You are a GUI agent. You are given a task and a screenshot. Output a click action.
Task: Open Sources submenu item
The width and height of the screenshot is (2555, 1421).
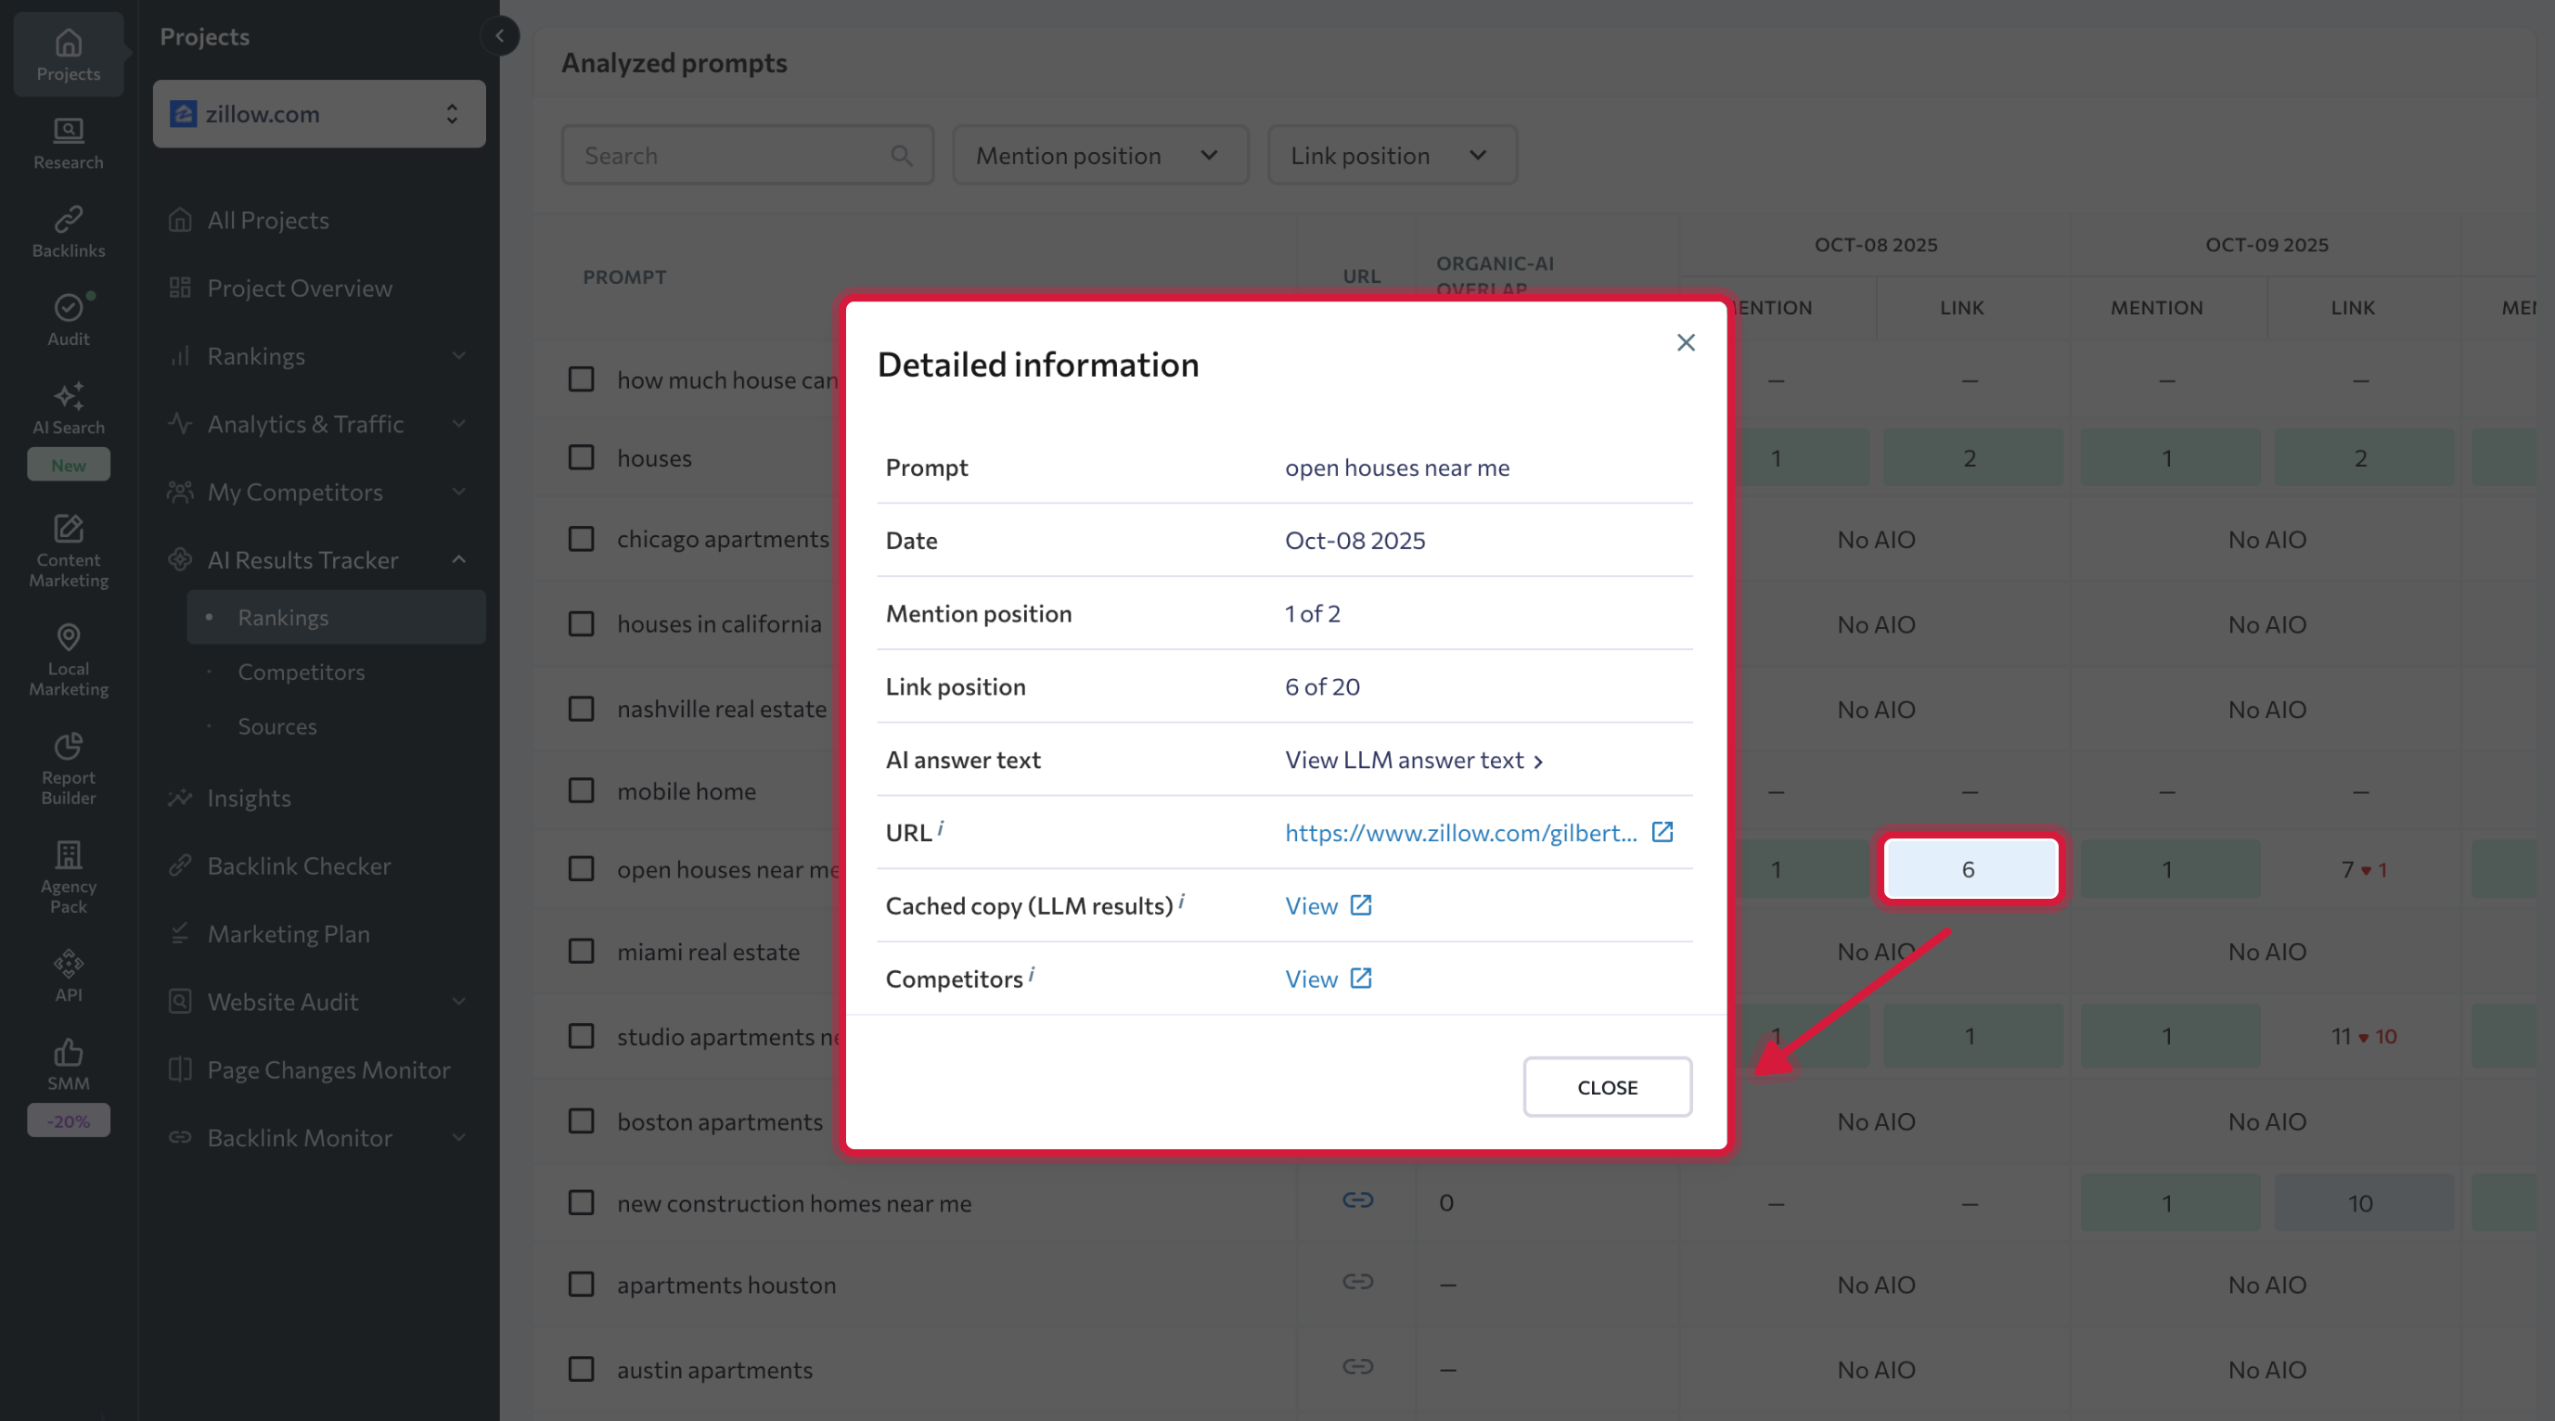click(276, 726)
